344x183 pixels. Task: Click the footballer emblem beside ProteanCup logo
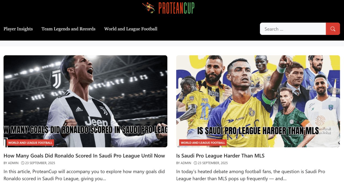pyautogui.click(x=149, y=8)
